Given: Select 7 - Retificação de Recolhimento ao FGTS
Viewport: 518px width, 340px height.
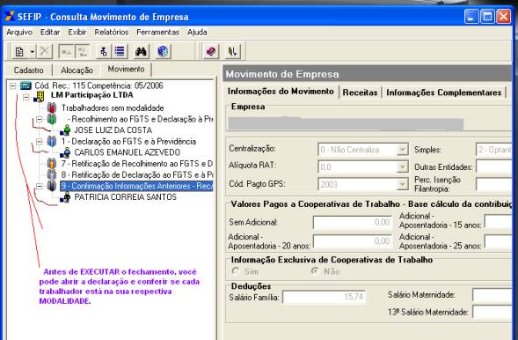Looking at the screenshot, I should tap(137, 163).
